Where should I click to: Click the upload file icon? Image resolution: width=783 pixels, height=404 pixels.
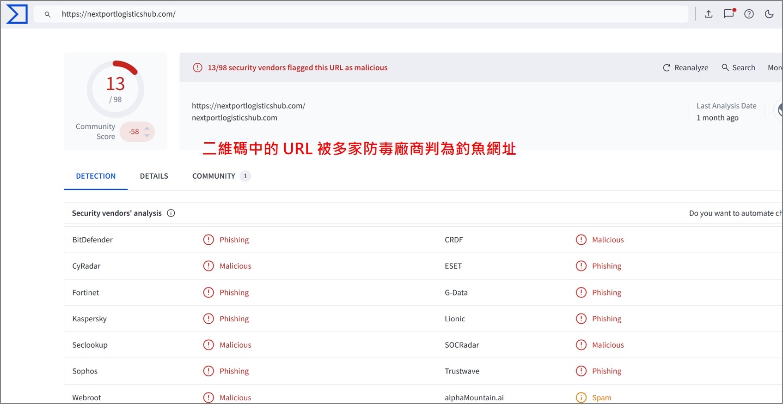tap(708, 14)
